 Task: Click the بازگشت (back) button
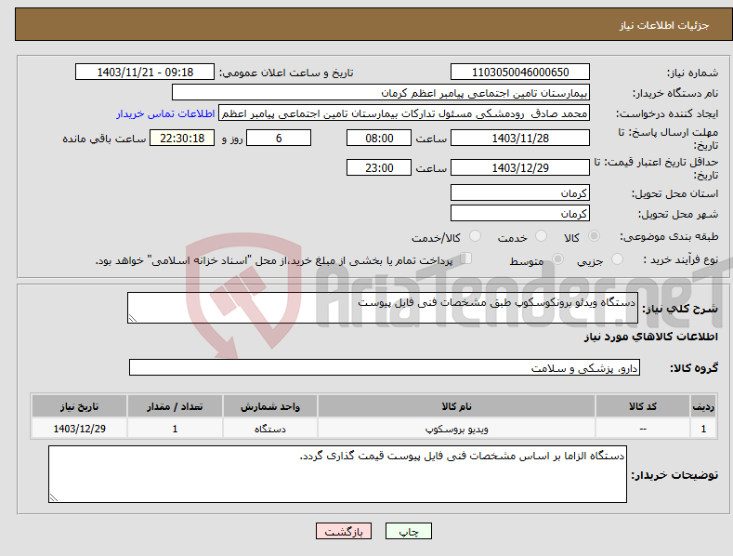pos(344,531)
